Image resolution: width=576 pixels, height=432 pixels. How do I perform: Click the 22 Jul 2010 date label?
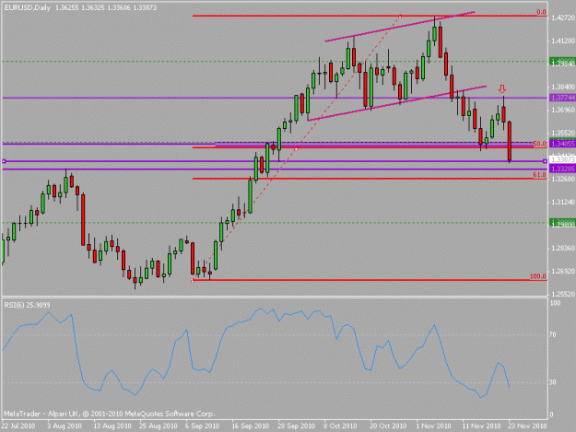pyautogui.click(x=18, y=426)
